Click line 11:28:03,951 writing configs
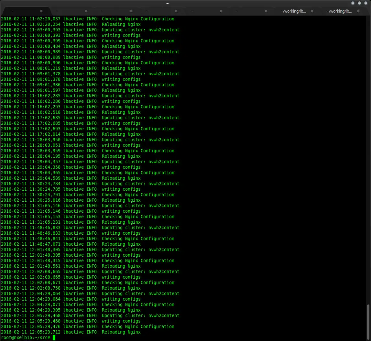The width and height of the screenshot is (371, 341). tap(71, 145)
